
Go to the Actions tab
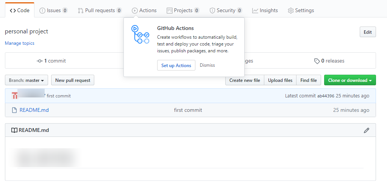pyautogui.click(x=144, y=10)
